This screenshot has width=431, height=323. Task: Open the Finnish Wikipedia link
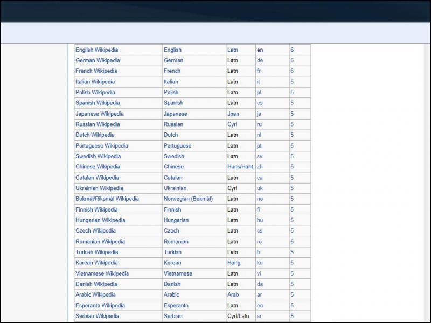(x=96, y=209)
